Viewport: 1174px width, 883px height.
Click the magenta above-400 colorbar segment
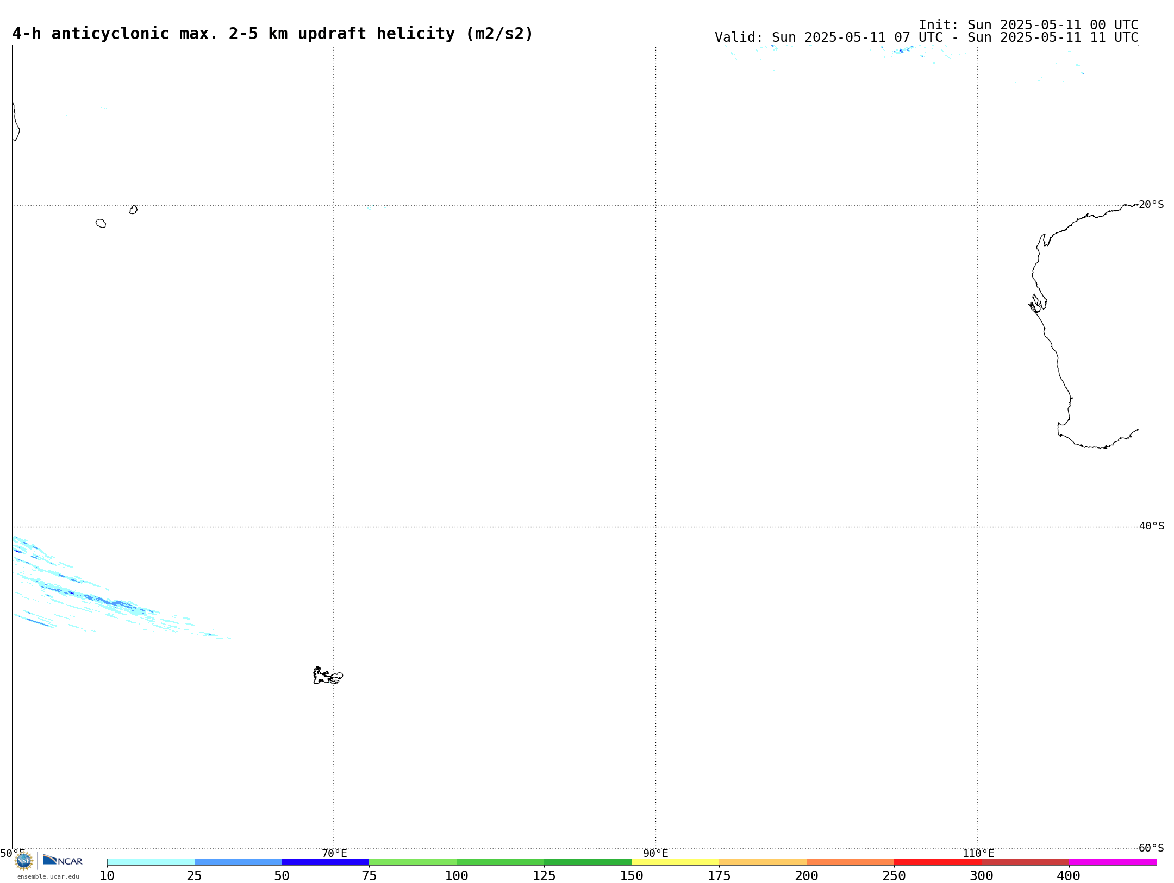[x=1113, y=862]
